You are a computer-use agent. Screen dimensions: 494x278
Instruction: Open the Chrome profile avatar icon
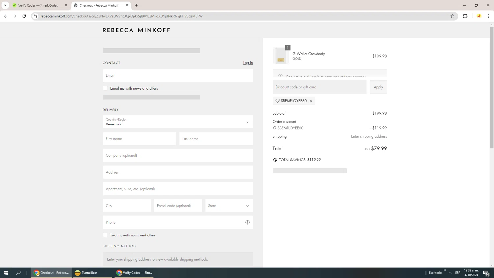click(479, 16)
